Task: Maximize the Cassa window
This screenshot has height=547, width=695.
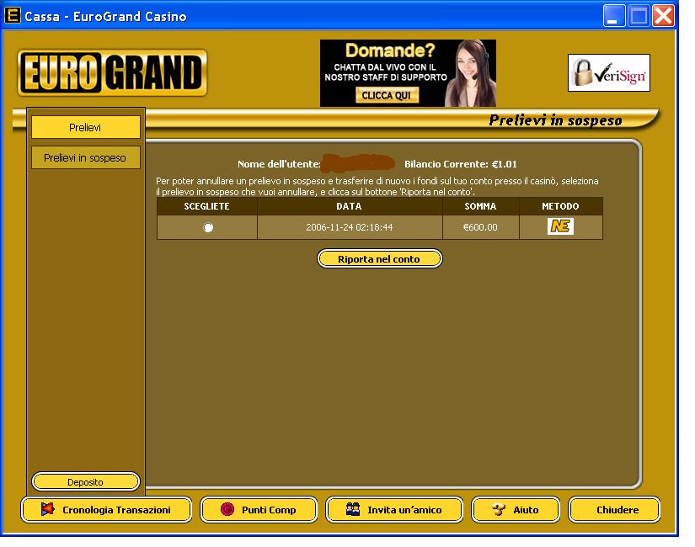Action: point(639,16)
